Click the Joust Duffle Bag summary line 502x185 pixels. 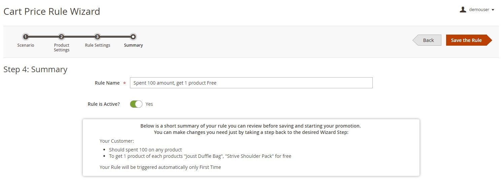(x=200, y=156)
